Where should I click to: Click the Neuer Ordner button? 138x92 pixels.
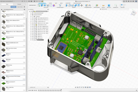[x=20, y=7]
